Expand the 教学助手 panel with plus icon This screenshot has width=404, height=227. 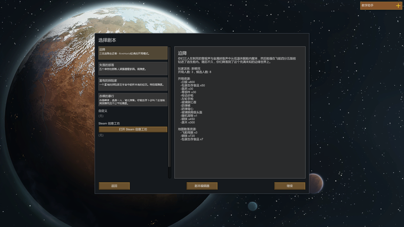[x=398, y=6]
